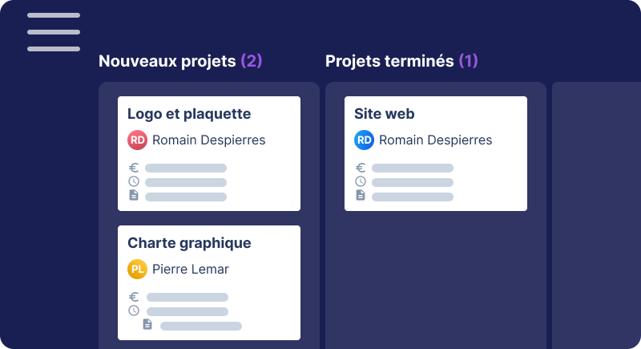
Task: Click clock icon on Charte graphique card
Action: [x=134, y=310]
